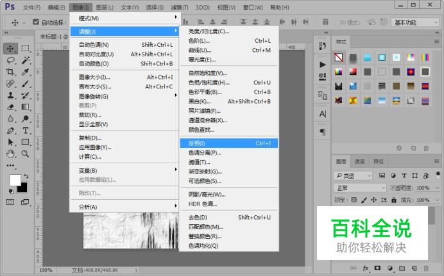Toggle the Auto-Select checkbox
Image resolution: width=444 pixels, height=276 pixels.
[x=36, y=22]
